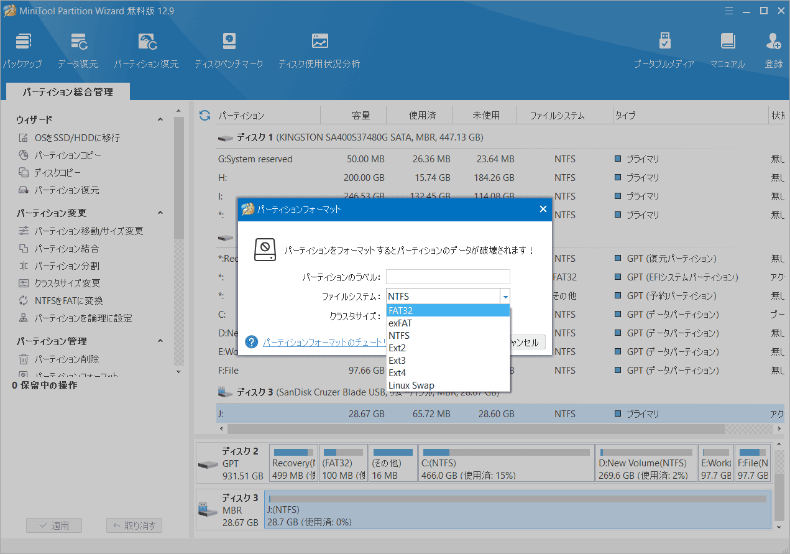The width and height of the screenshot is (790, 554).
Task: Select the Recovery block in the ディスク 2 map
Action: tap(294, 463)
